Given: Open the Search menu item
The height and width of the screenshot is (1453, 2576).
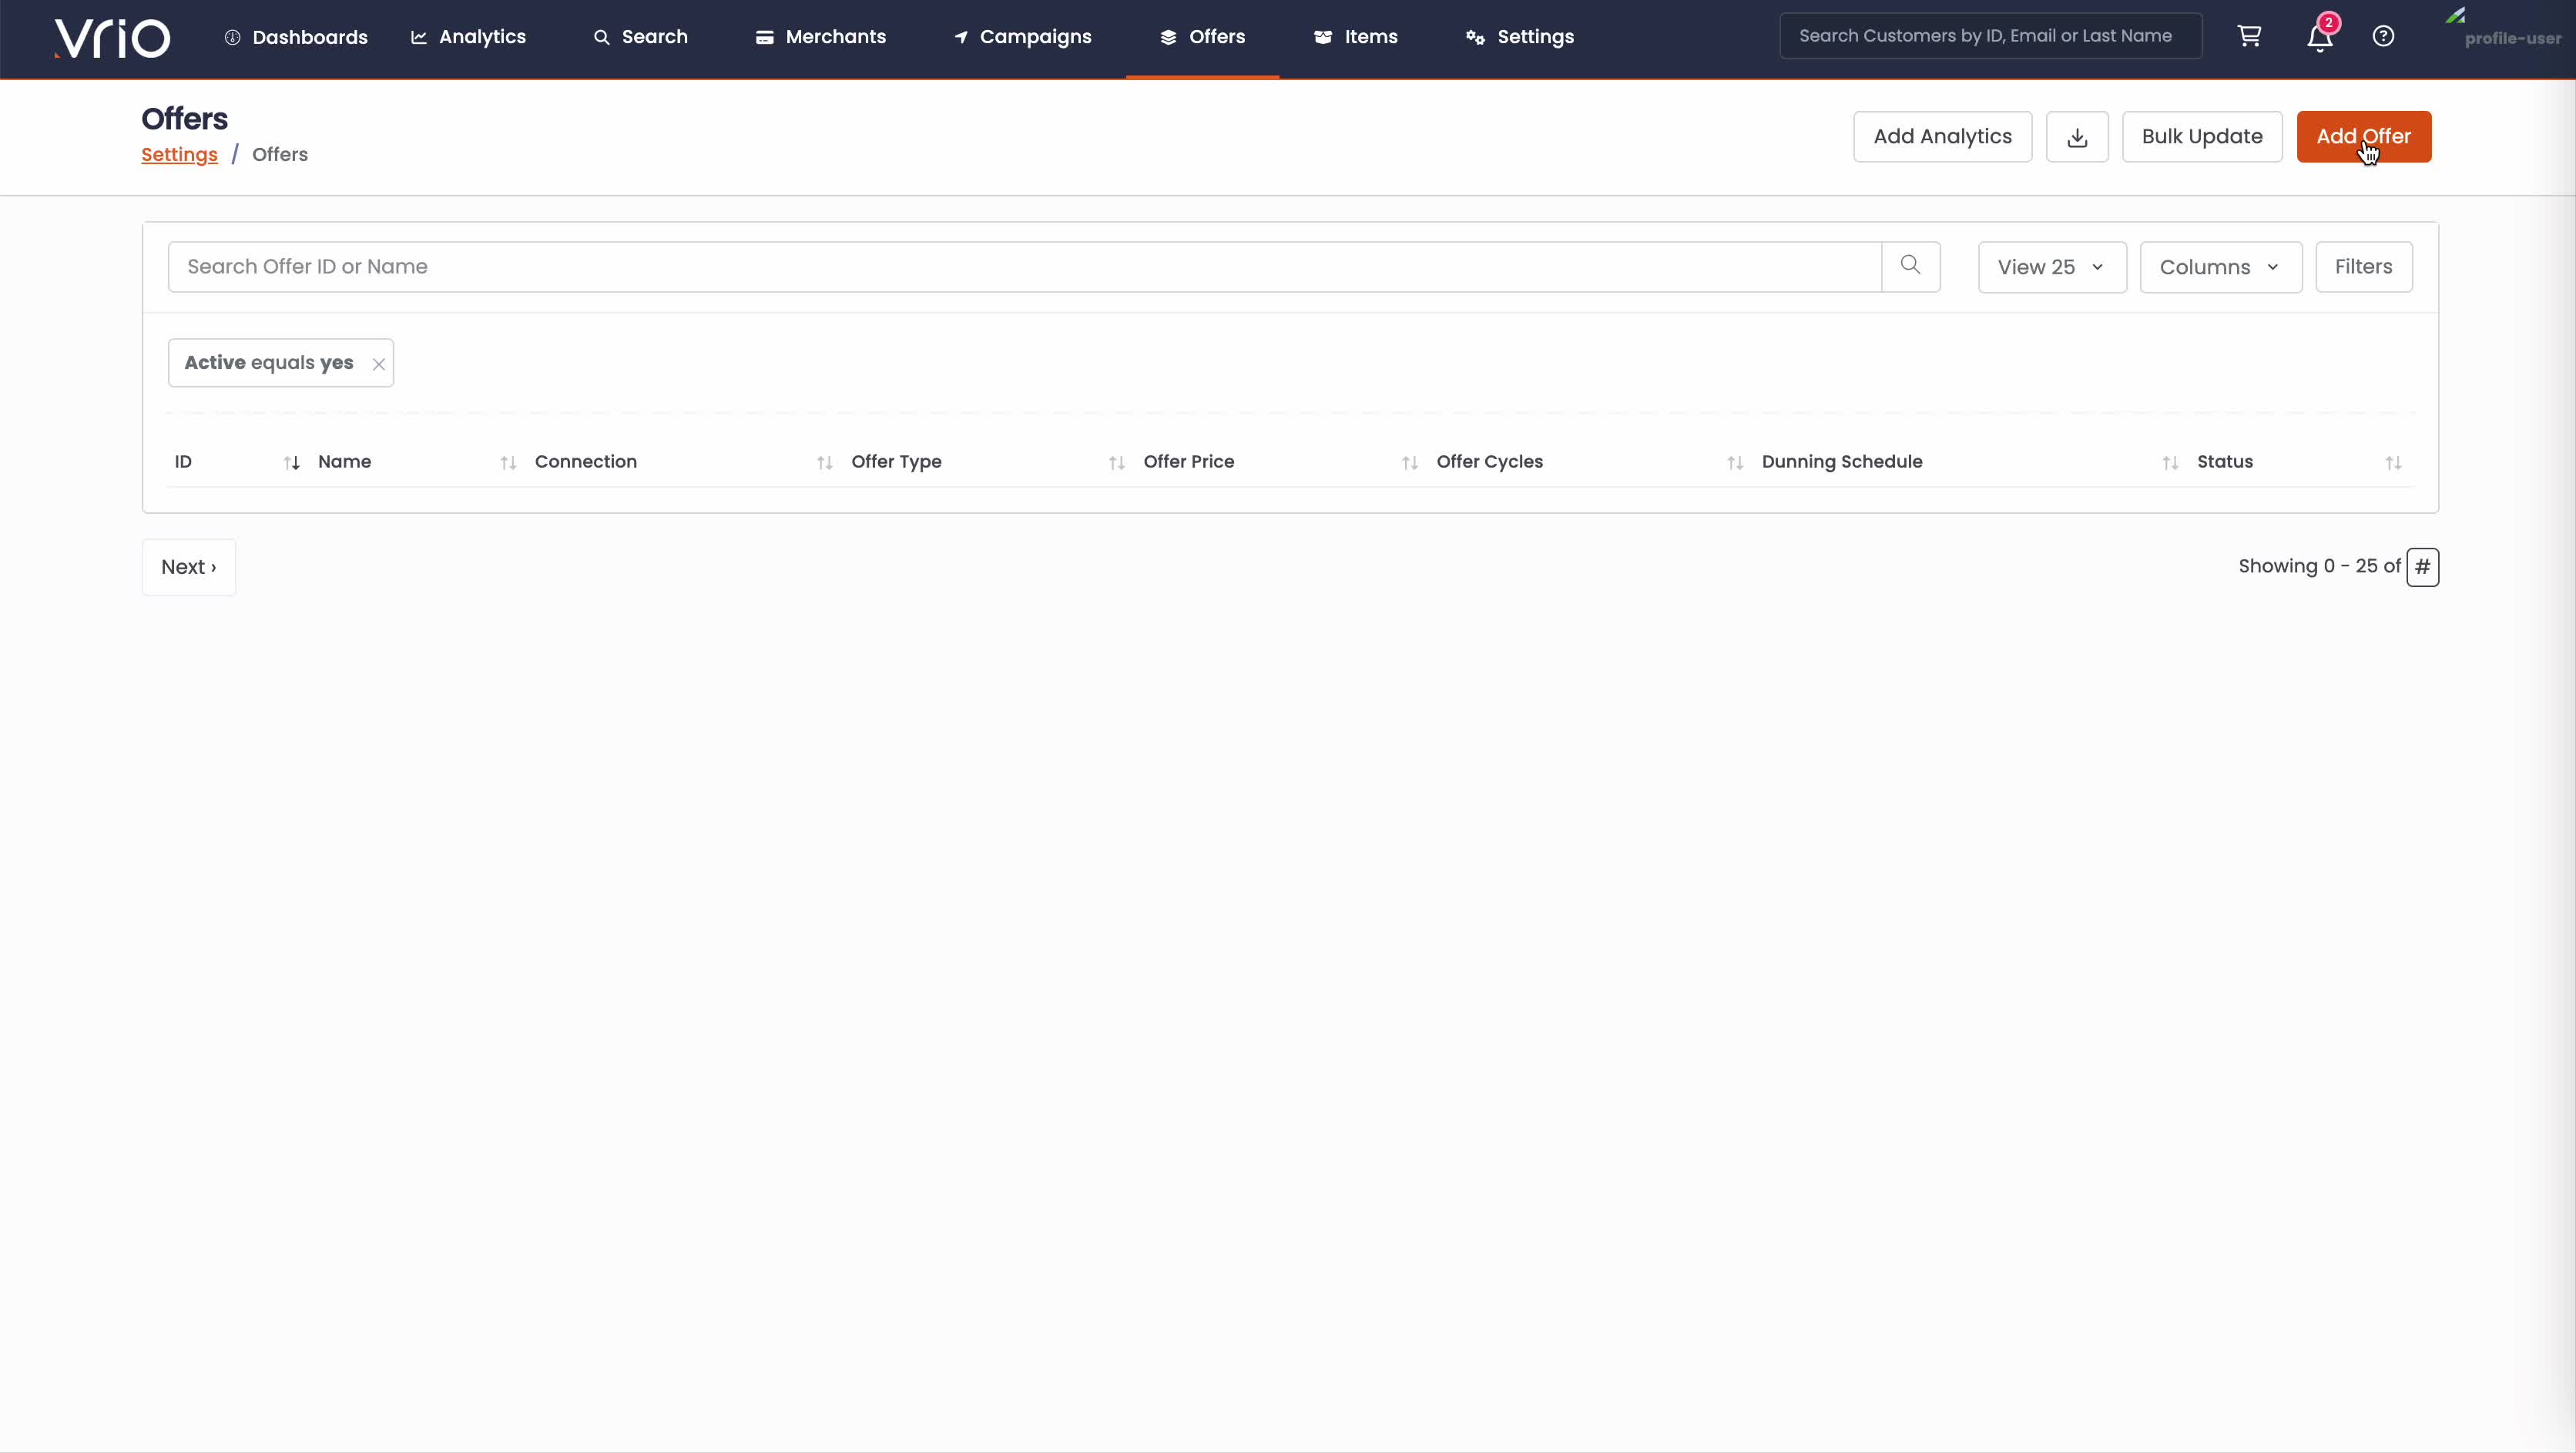Looking at the screenshot, I should click(x=641, y=37).
